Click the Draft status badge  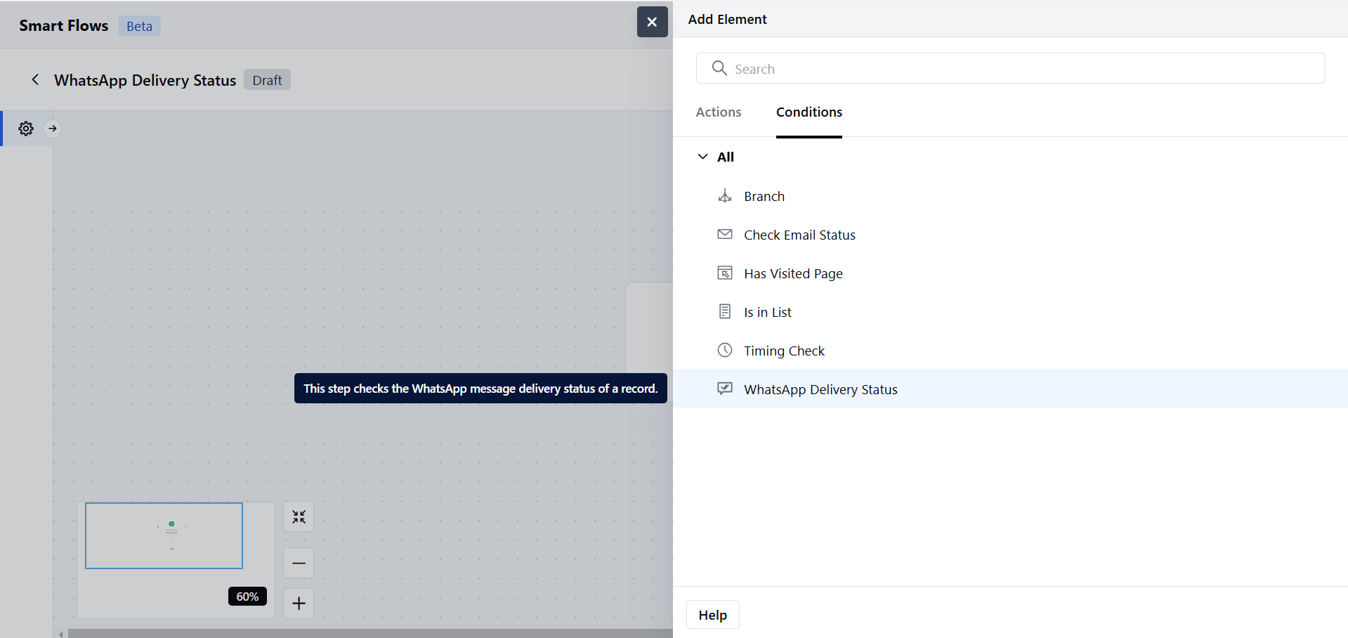click(x=267, y=80)
